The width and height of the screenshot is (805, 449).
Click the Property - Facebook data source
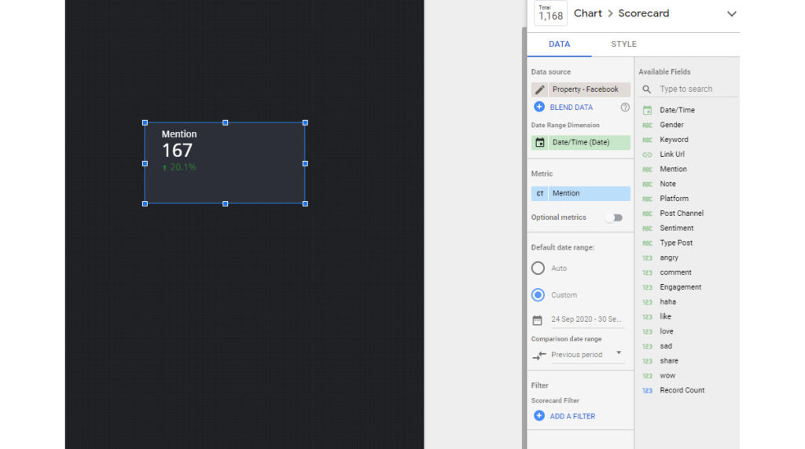(581, 89)
